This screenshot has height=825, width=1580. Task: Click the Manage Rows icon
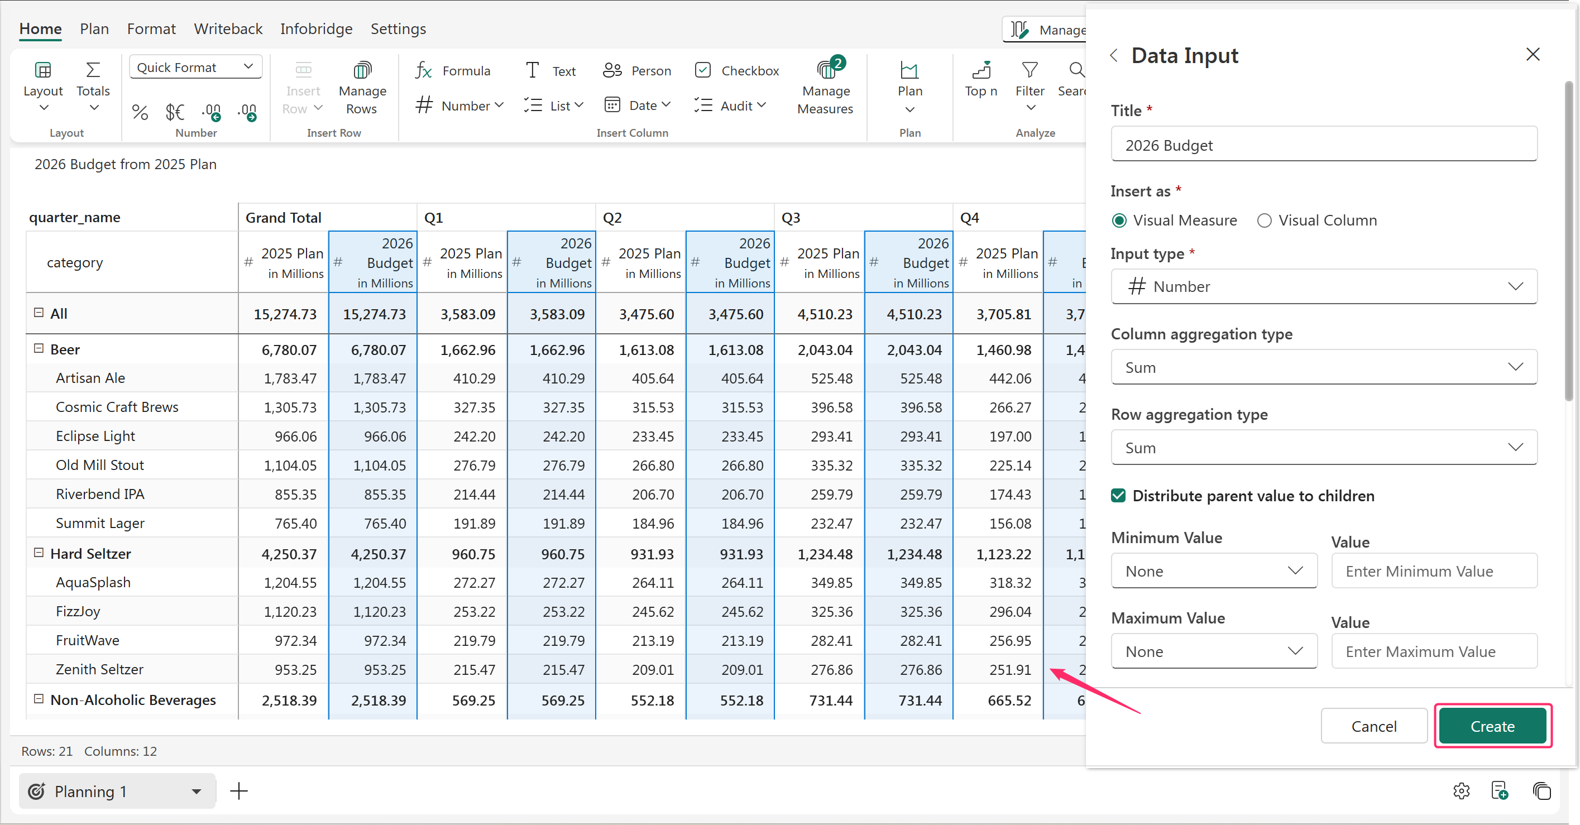pyautogui.click(x=362, y=70)
